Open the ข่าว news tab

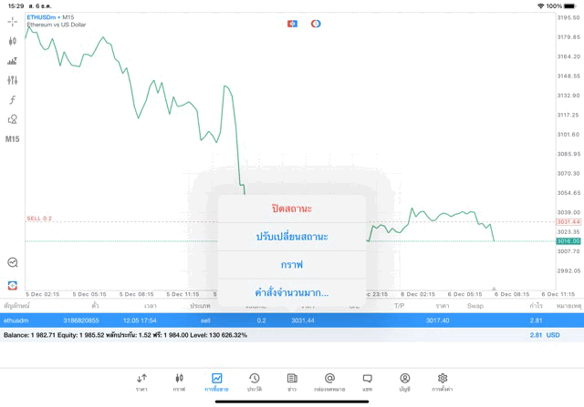pyautogui.click(x=292, y=382)
